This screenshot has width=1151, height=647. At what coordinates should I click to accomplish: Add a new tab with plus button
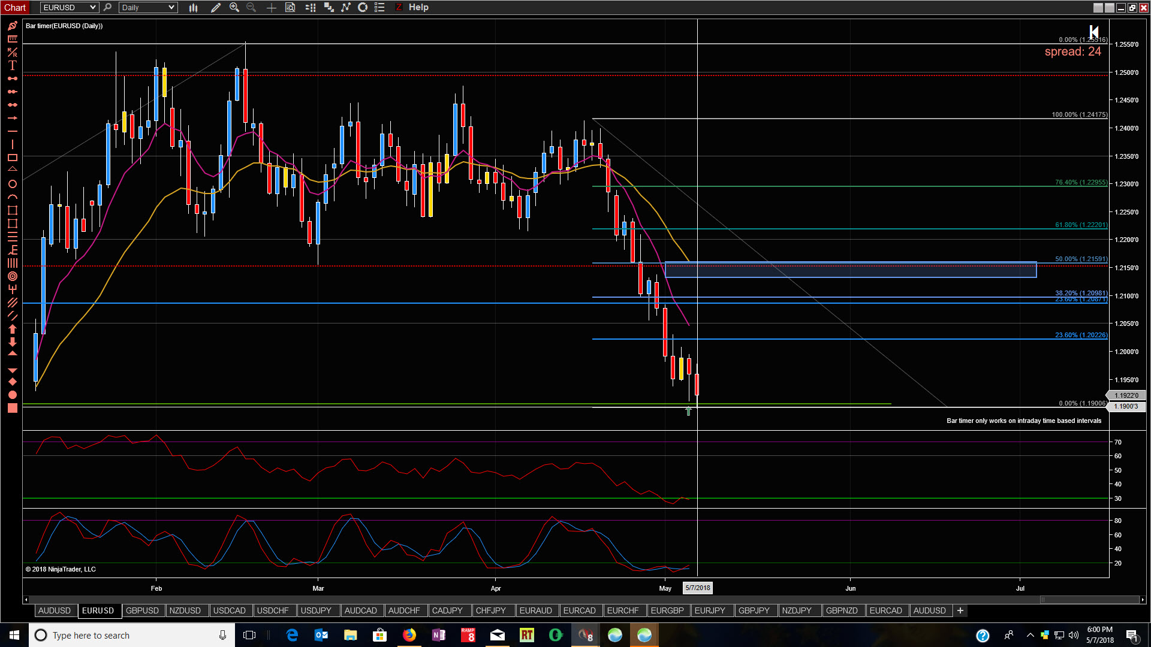(960, 610)
